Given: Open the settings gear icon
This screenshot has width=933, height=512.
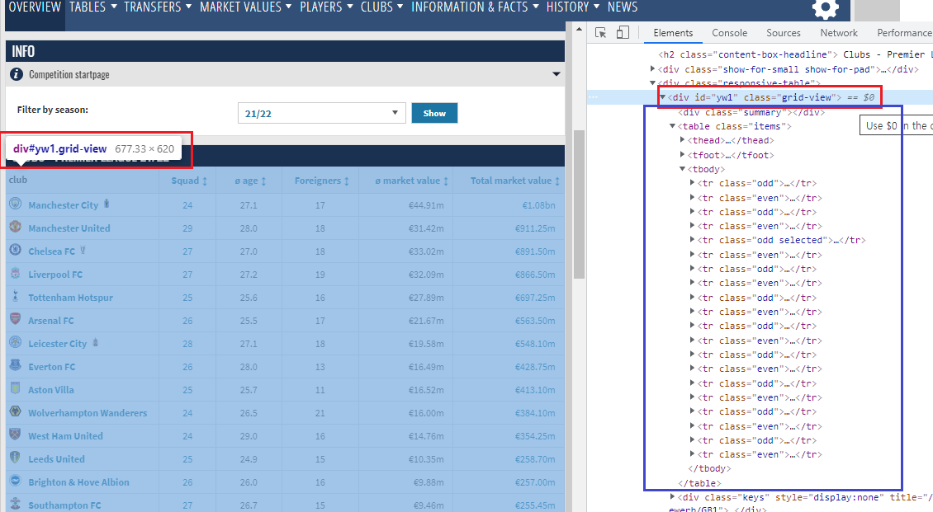Looking at the screenshot, I should coord(826,9).
